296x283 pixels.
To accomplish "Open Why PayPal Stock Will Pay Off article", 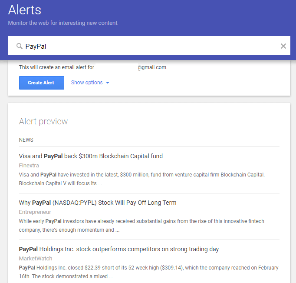I will click(x=98, y=203).
